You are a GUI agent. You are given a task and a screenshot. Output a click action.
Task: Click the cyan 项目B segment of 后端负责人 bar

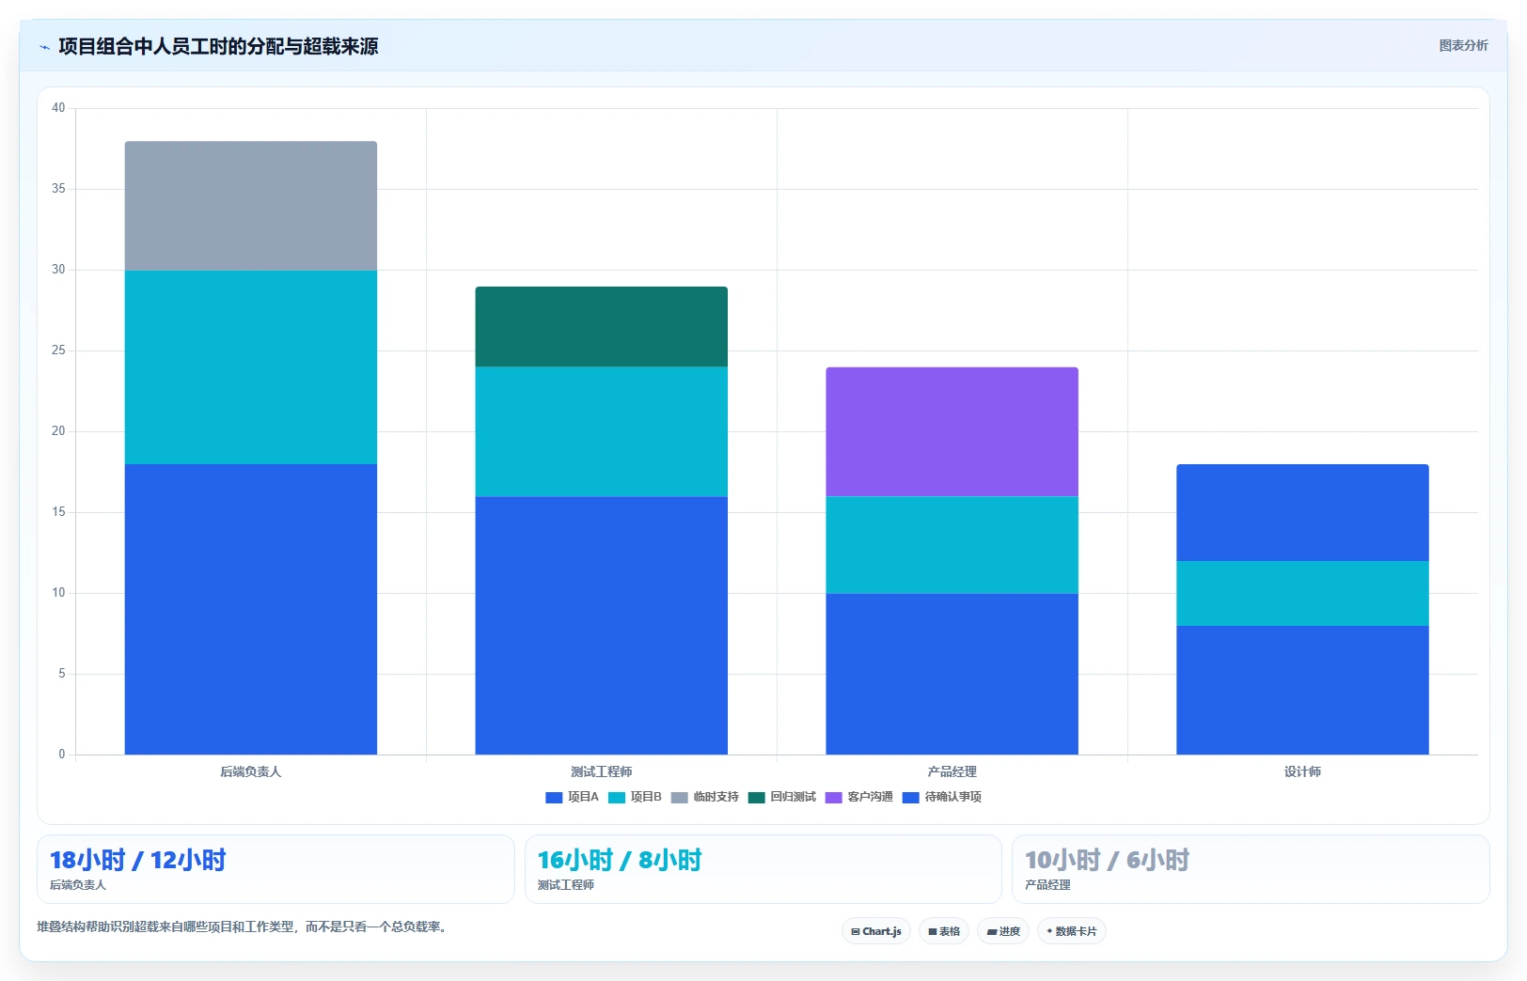pos(251,367)
